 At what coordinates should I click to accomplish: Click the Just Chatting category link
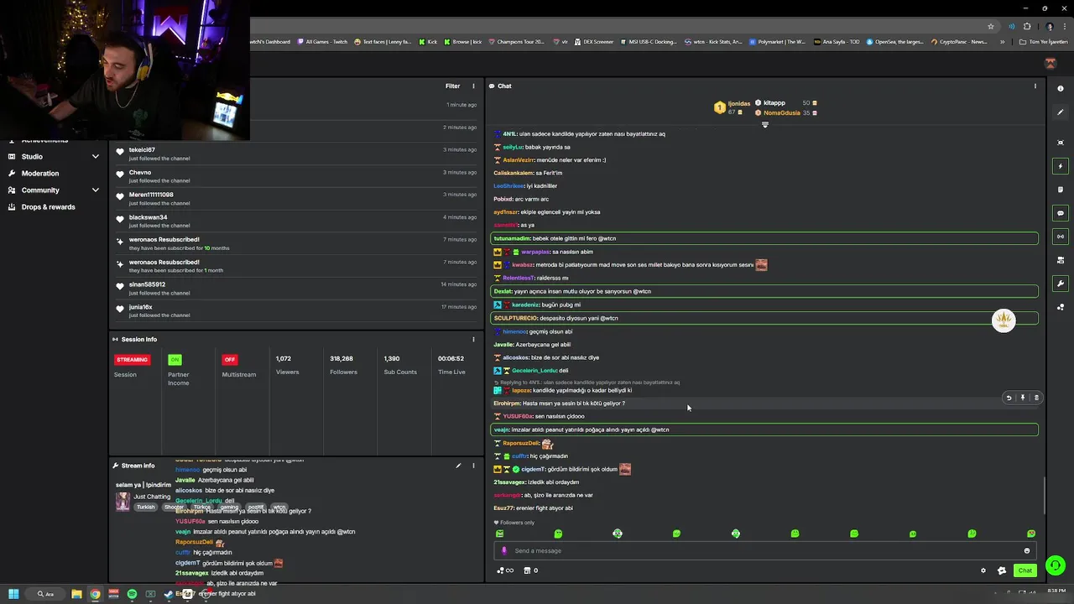coord(152,497)
